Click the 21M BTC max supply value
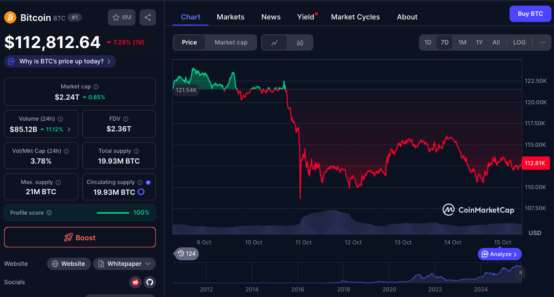 [x=41, y=192]
